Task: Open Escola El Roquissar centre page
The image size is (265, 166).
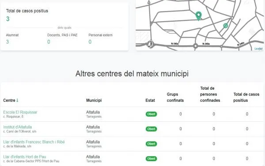Action: (20, 112)
